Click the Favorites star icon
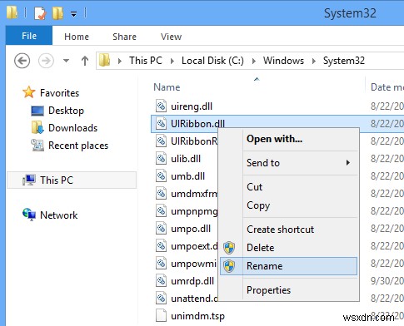The image size is (404, 326). (29, 92)
